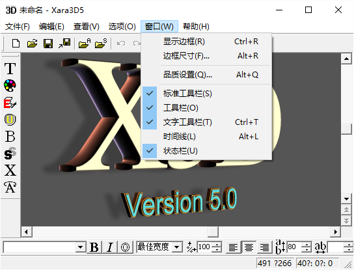This screenshot has height=270, width=354.
Task: Toggle outline text style button
Action: click(x=126, y=247)
